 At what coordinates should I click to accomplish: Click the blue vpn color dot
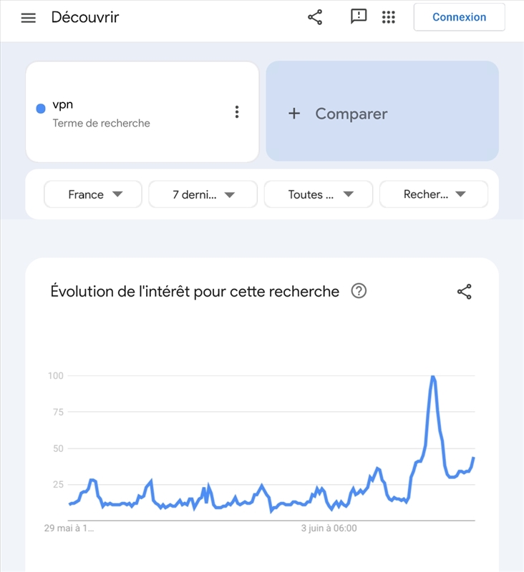[x=41, y=109]
